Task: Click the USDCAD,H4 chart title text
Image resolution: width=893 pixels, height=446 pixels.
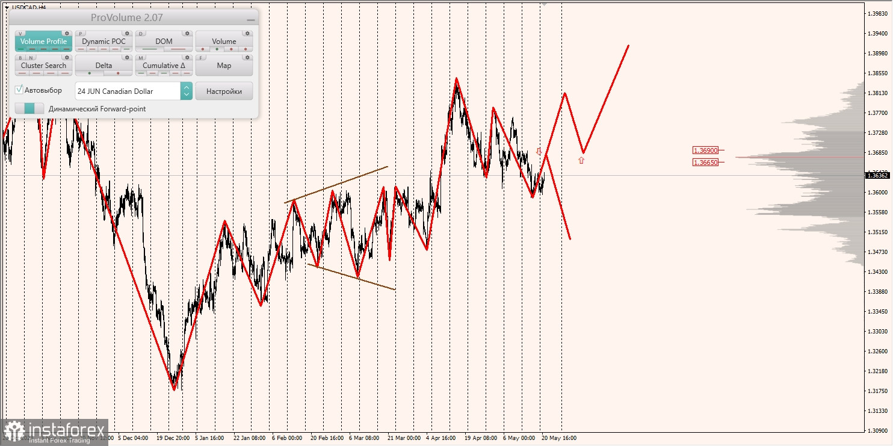Action: (29, 7)
